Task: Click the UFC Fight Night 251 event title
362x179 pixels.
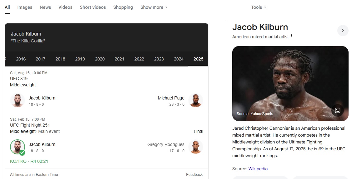Action: (30, 125)
